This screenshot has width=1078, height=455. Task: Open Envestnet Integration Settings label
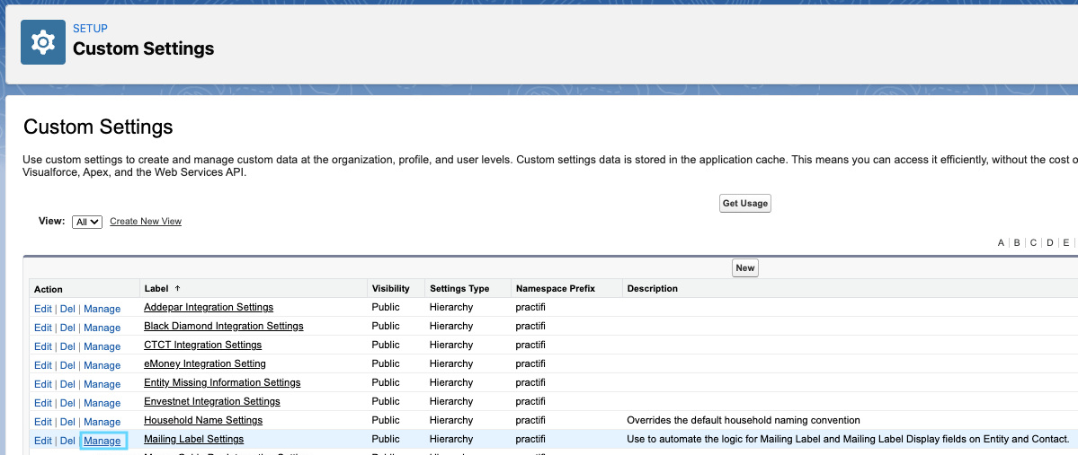[x=212, y=401]
